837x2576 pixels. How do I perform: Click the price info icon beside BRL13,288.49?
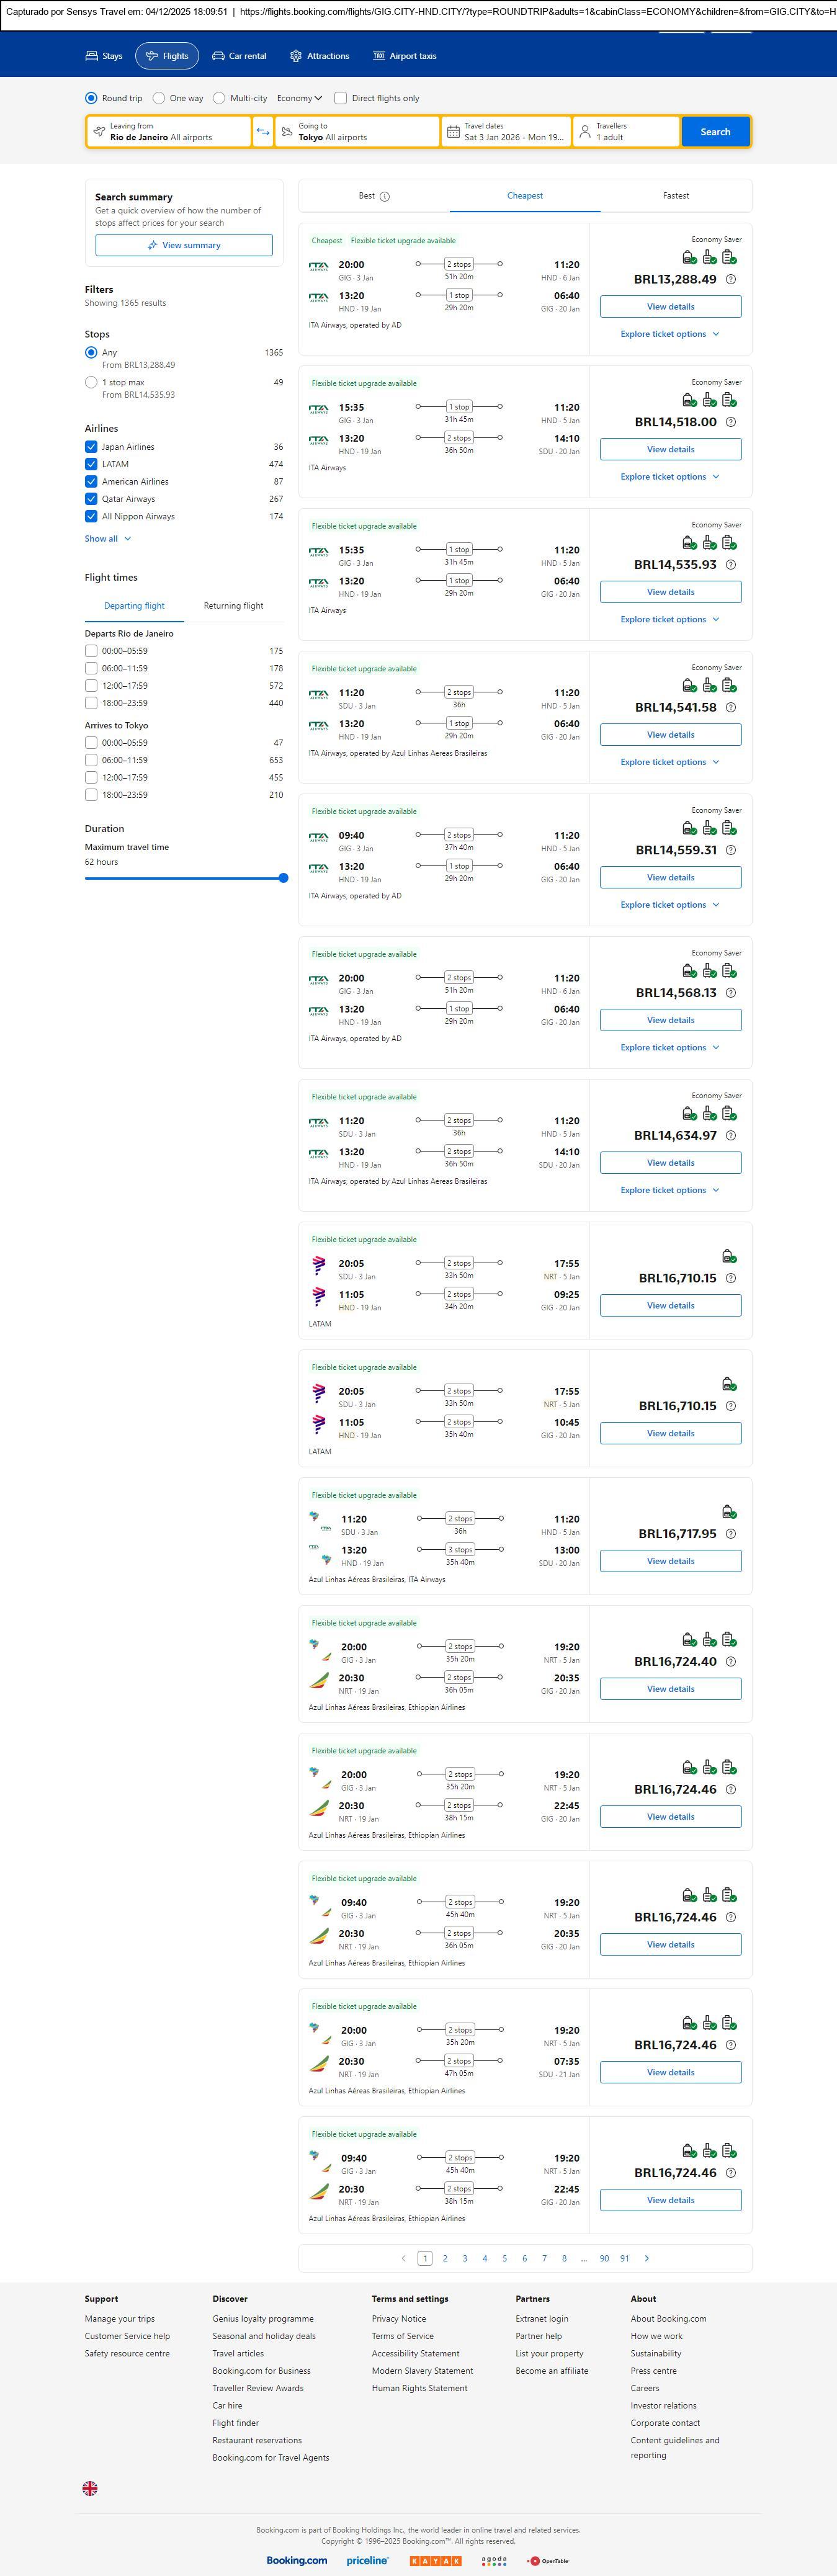click(x=731, y=280)
